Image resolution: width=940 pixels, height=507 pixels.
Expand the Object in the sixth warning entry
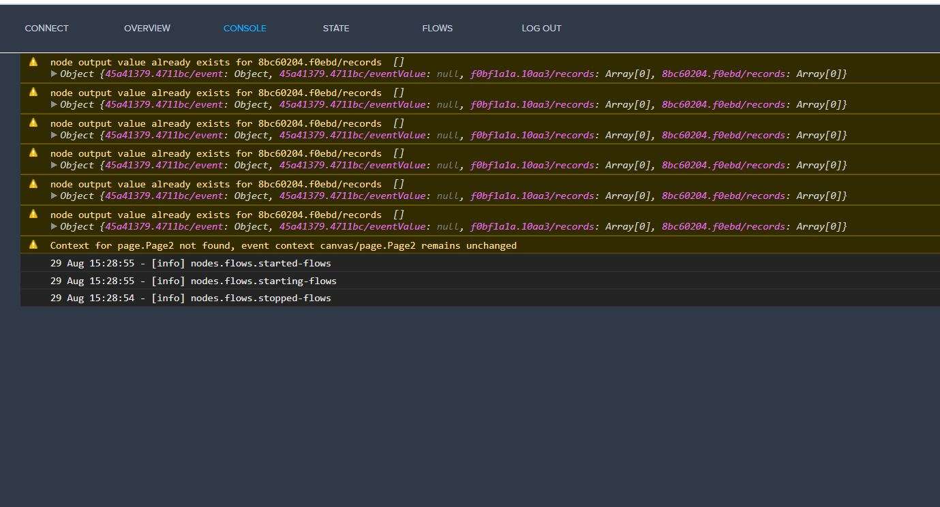click(x=55, y=226)
